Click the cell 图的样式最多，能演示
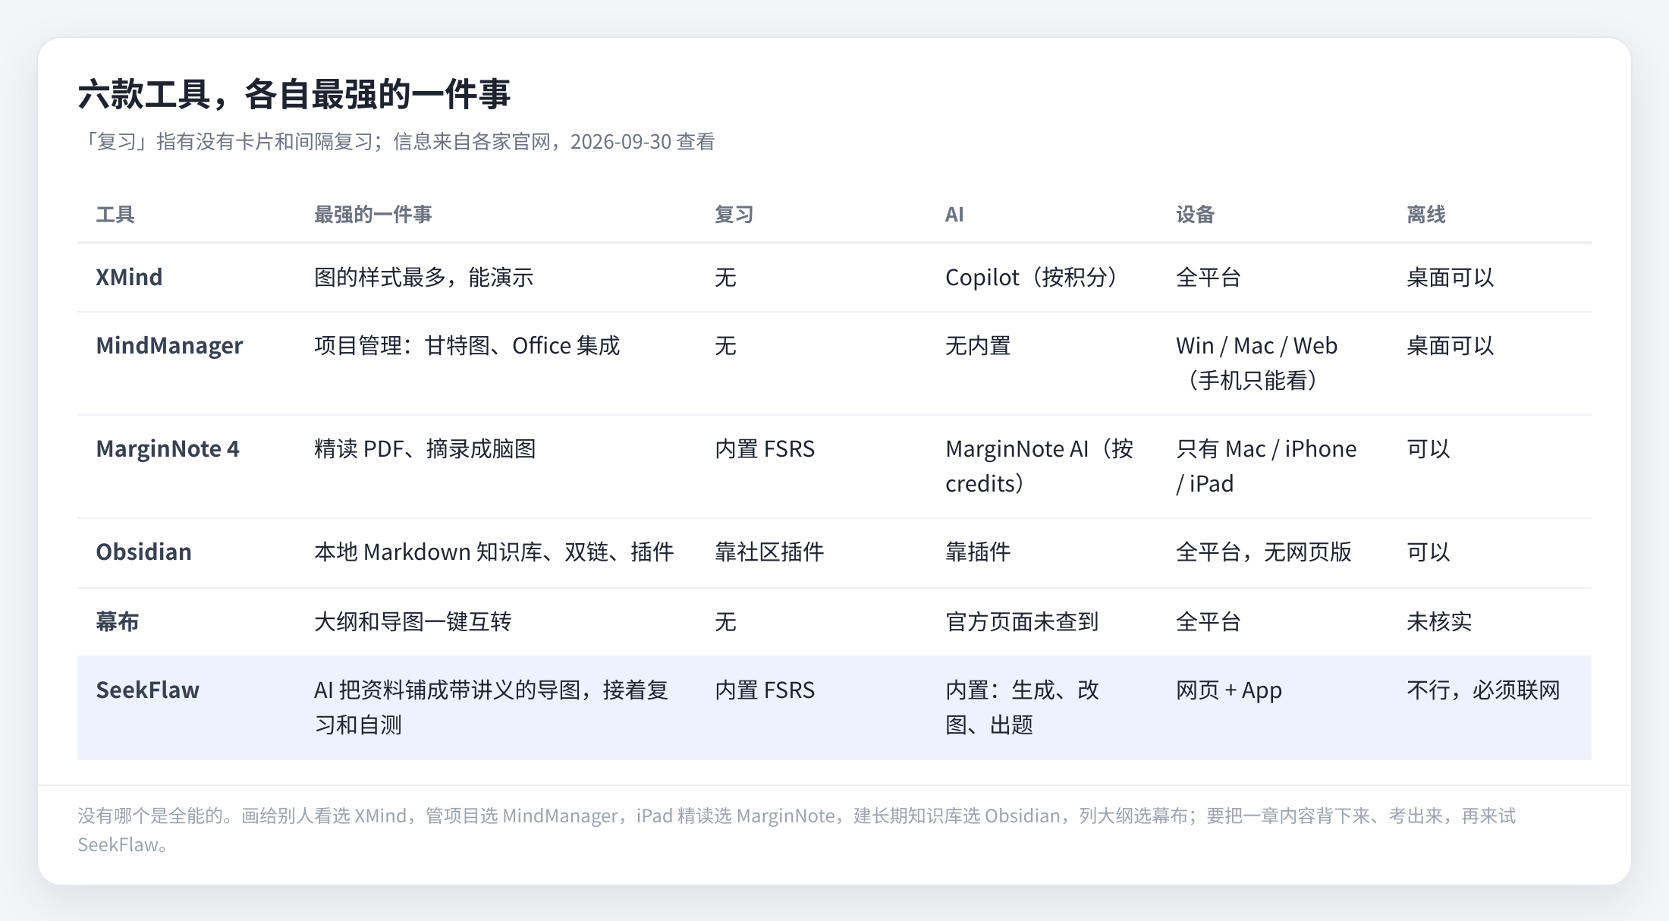Viewport: 1669px width, 921px height. [x=424, y=278]
